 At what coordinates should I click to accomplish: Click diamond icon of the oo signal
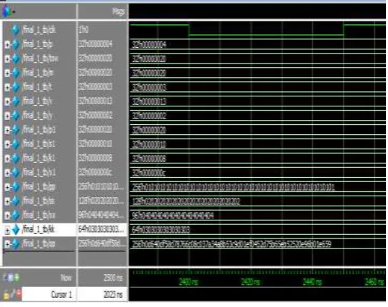(x=16, y=244)
